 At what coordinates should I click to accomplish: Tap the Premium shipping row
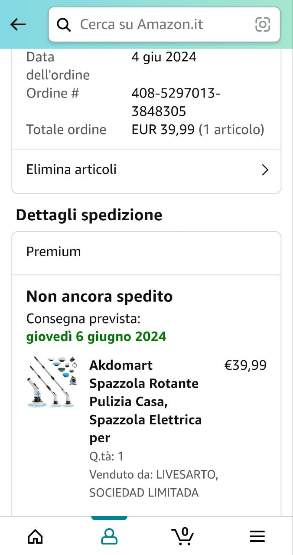pos(146,252)
